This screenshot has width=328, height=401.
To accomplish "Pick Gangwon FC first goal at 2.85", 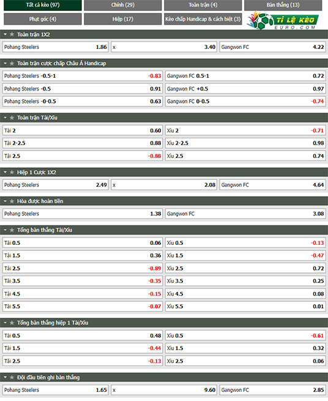I will pos(272,390).
